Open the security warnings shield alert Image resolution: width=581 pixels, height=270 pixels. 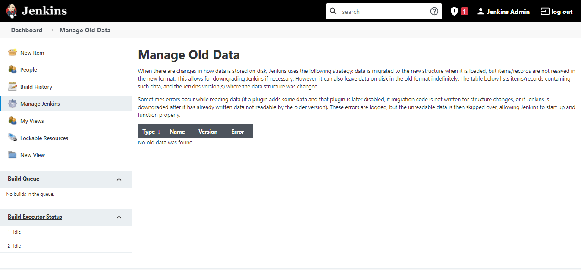459,12
